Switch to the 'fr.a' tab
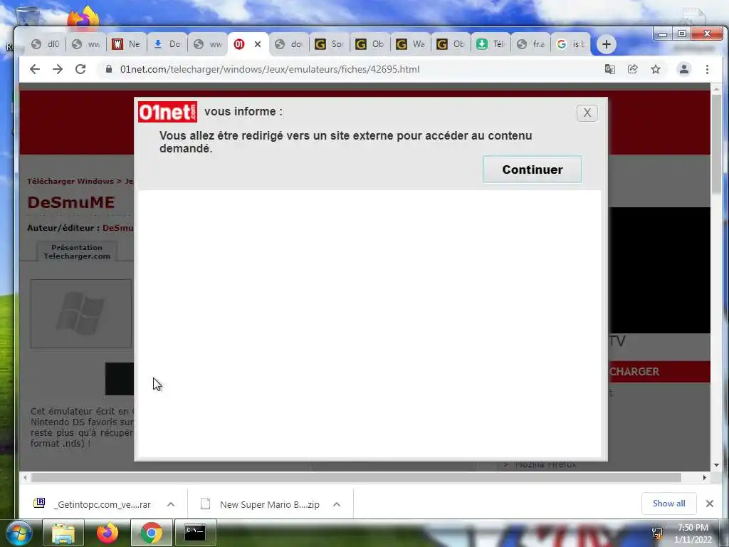Viewport: 729px width, 547px height. coord(532,44)
